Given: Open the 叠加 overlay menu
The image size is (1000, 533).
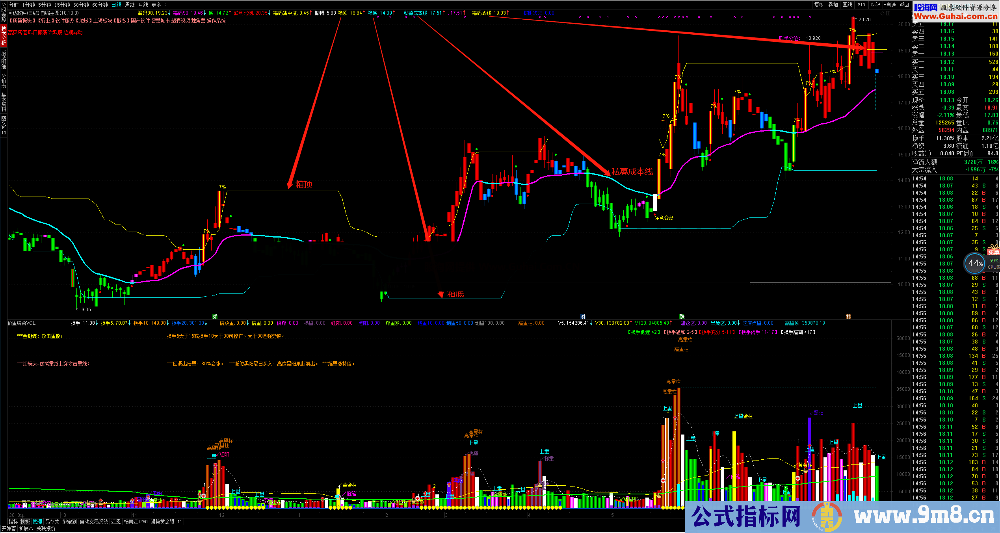Looking at the screenshot, I should (x=833, y=5).
